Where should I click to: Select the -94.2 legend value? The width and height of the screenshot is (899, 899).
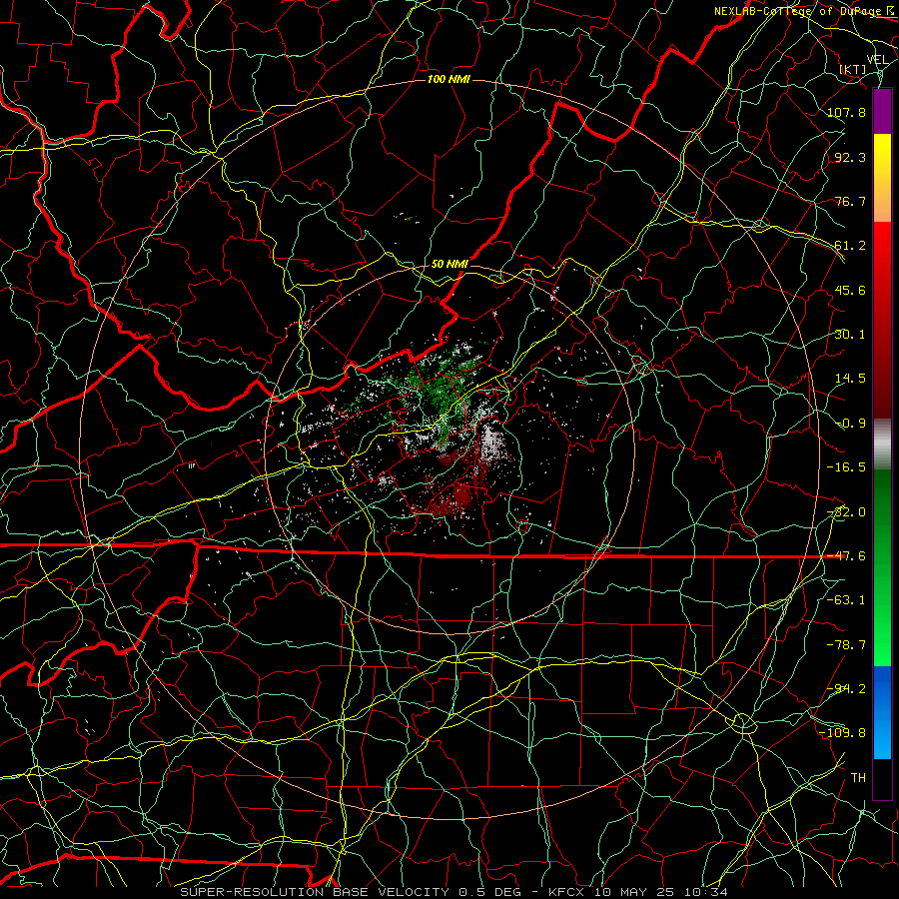(846, 689)
